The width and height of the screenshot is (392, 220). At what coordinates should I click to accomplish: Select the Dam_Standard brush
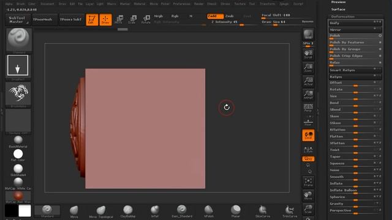182,211
